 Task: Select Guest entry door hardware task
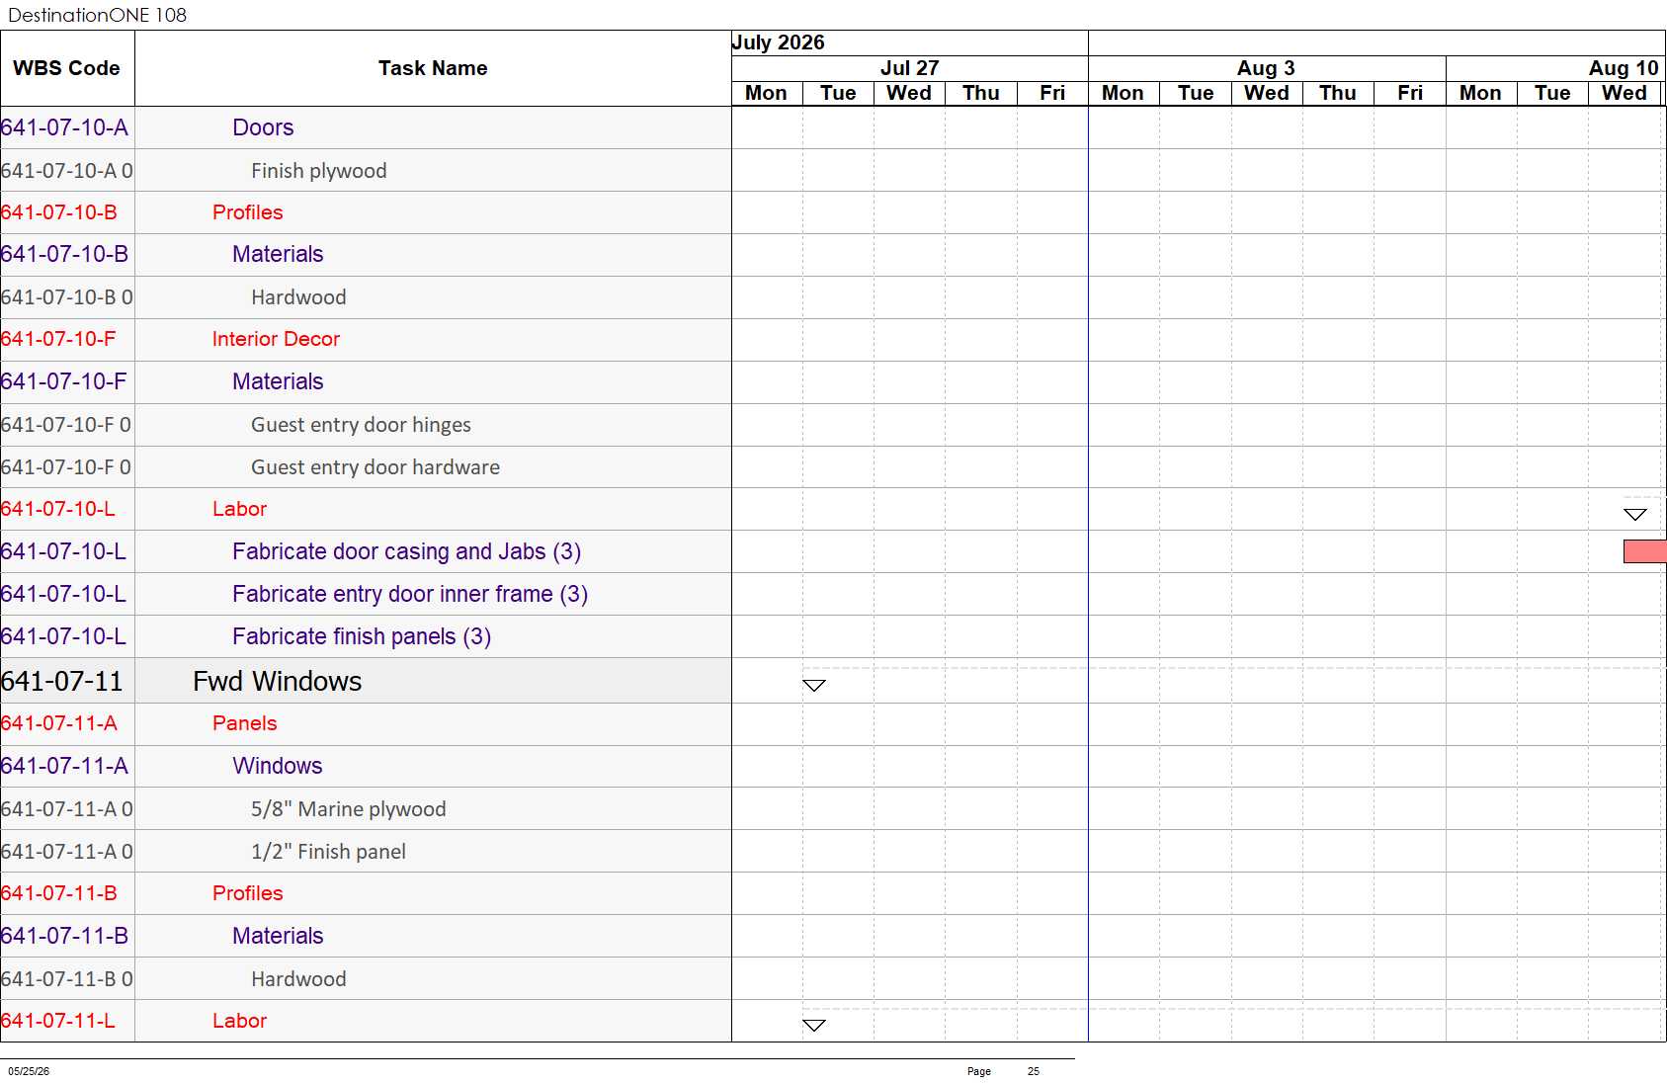[x=375, y=467]
